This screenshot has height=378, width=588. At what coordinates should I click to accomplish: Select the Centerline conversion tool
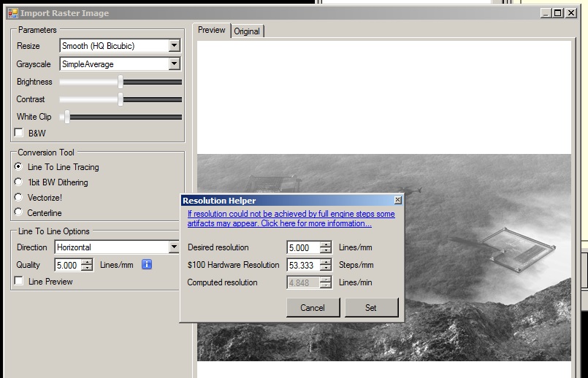18,212
